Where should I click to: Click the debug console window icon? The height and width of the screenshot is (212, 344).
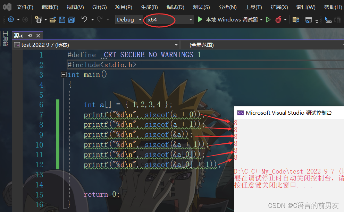241,113
